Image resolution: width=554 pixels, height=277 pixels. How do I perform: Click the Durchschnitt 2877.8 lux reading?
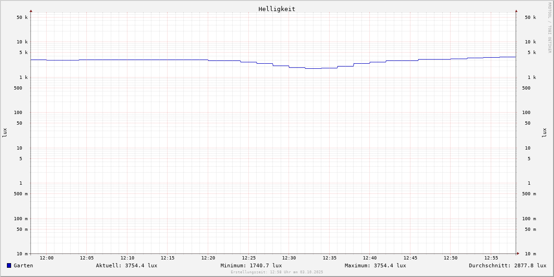pos(507,265)
